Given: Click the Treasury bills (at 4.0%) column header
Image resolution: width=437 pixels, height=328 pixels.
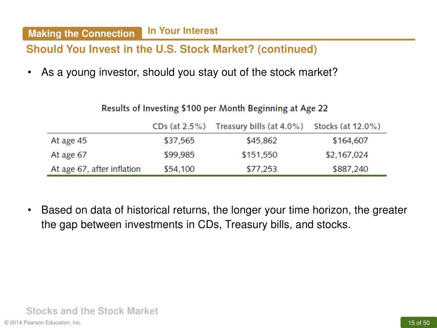Looking at the screenshot, I should [x=259, y=126].
